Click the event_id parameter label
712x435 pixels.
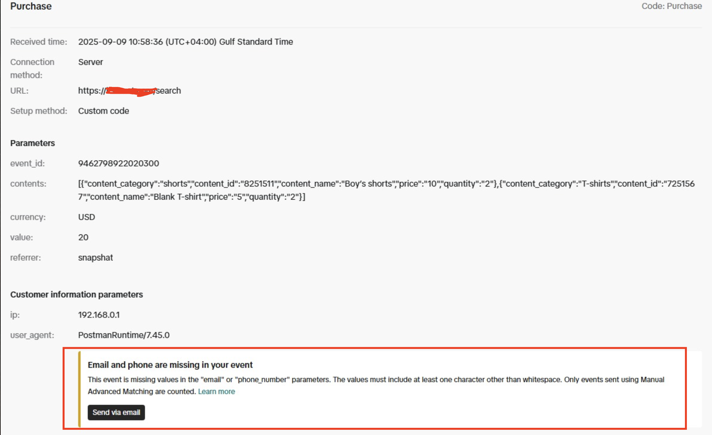pos(27,163)
